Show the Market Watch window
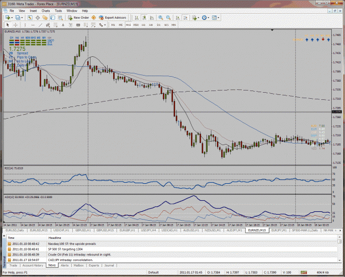 pyautogui.click(x=30, y=18)
